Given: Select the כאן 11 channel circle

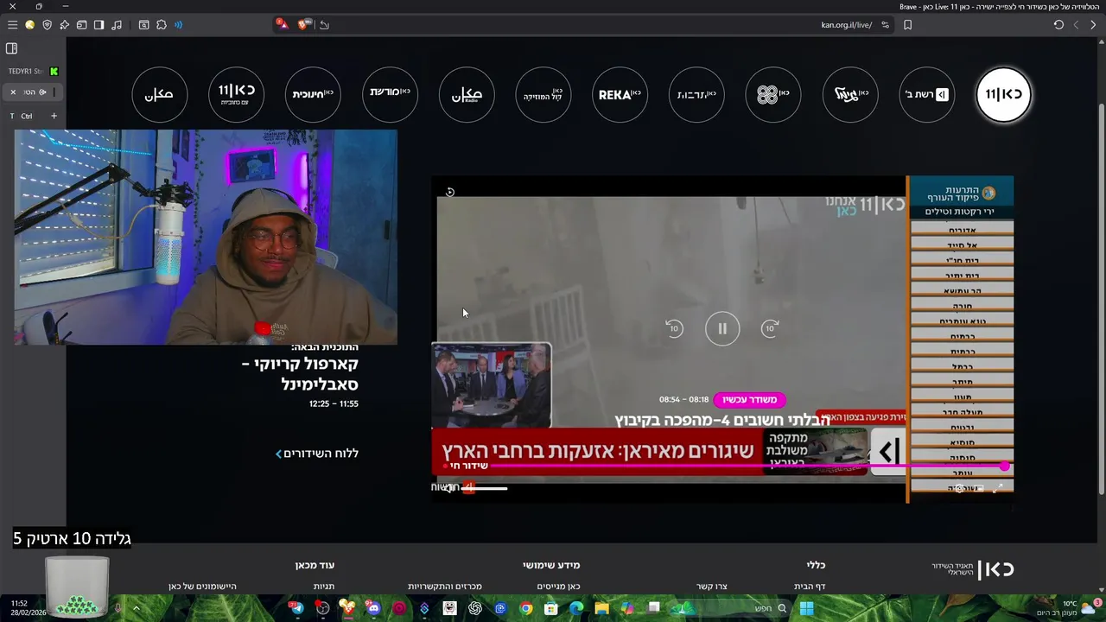Looking at the screenshot, I should click(1003, 94).
